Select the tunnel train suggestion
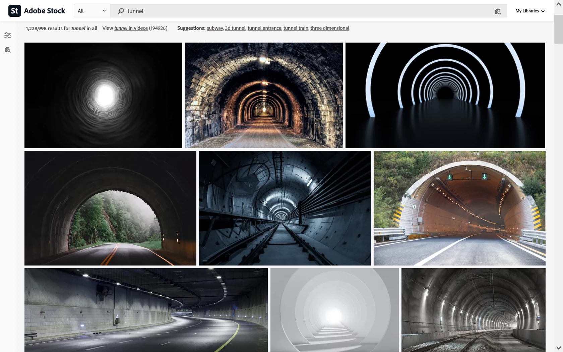This screenshot has width=563, height=352. [x=296, y=28]
